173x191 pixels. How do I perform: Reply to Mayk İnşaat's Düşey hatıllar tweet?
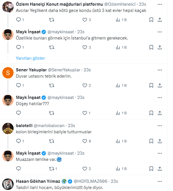tap(18, 113)
